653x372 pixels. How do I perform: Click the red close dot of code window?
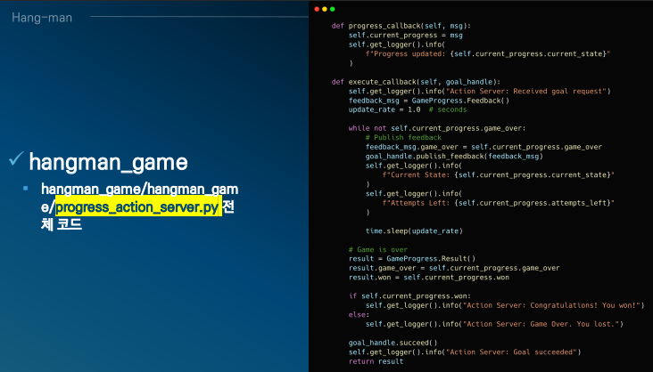317,9
